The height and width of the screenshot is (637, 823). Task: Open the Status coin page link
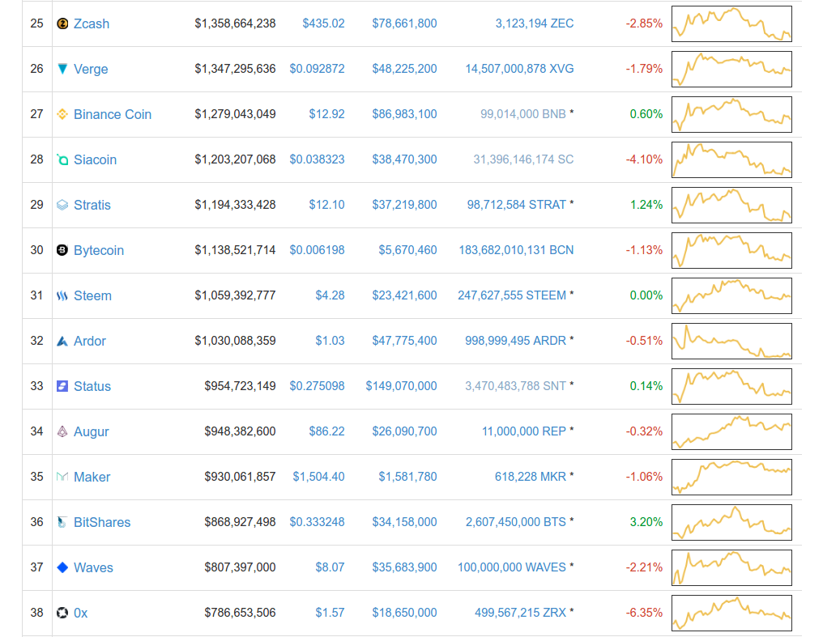click(x=92, y=386)
